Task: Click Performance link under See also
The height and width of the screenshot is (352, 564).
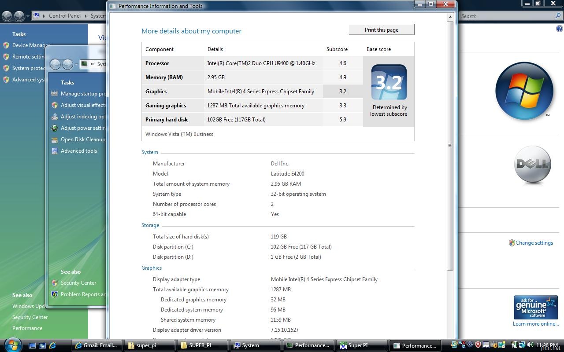Action: click(x=27, y=328)
